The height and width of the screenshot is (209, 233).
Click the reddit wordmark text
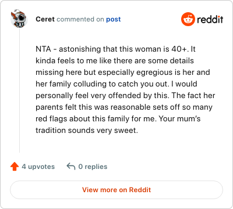[210, 19]
